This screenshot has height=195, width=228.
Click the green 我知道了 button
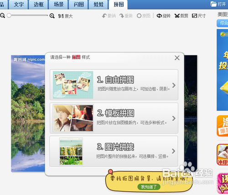(x=149, y=187)
